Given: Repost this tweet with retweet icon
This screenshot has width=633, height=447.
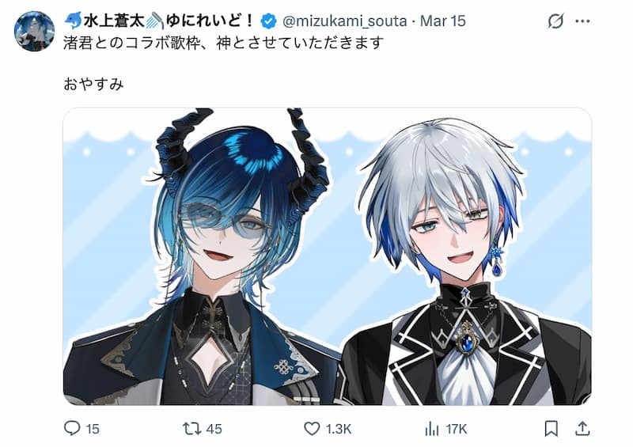Looking at the screenshot, I should click(x=191, y=429).
